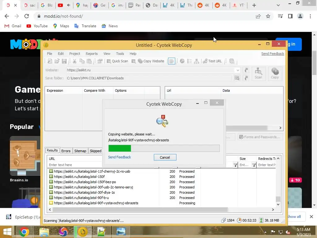Expand the Website URL dropdown arrow

[x=238, y=70]
